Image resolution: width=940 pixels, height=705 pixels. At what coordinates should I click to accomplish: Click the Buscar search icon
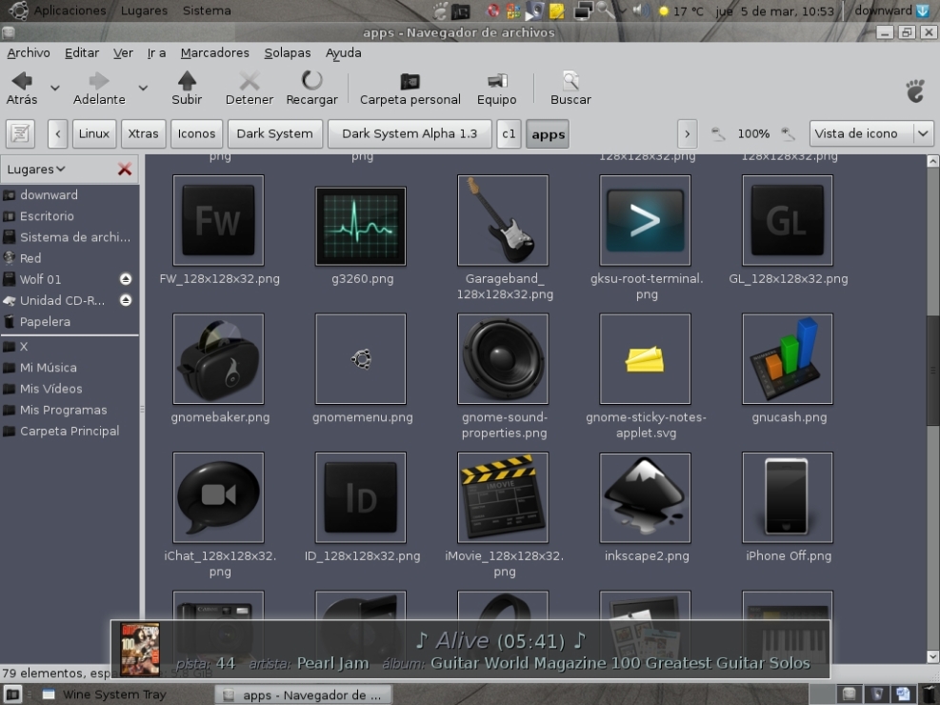coord(570,88)
